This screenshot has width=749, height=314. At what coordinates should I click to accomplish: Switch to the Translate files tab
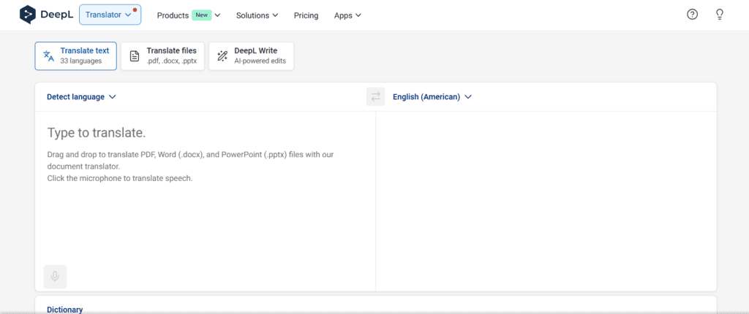(x=162, y=55)
